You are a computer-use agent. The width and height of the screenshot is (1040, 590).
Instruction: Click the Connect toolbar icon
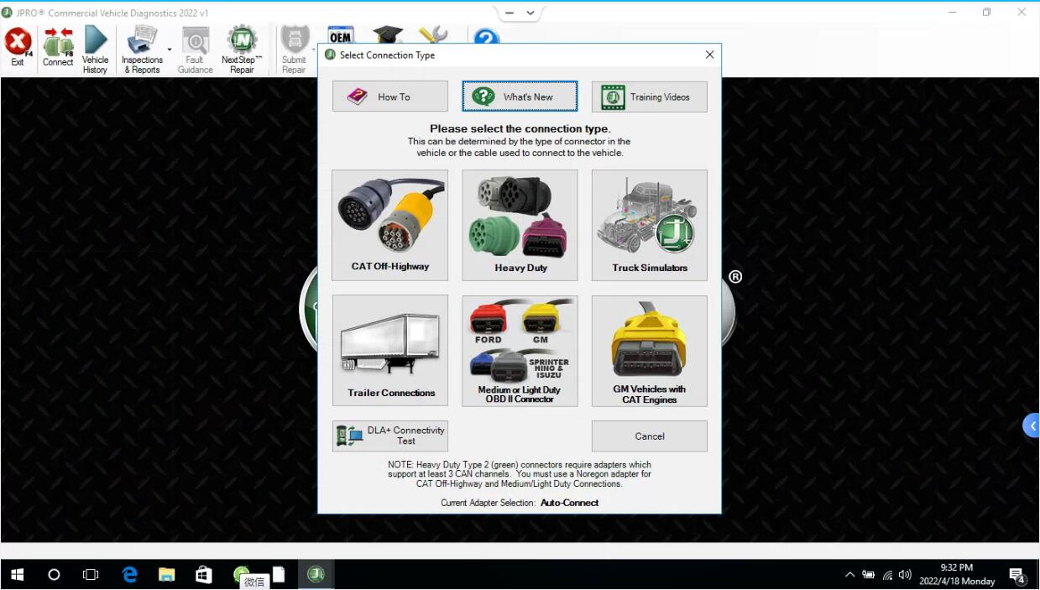[x=58, y=49]
